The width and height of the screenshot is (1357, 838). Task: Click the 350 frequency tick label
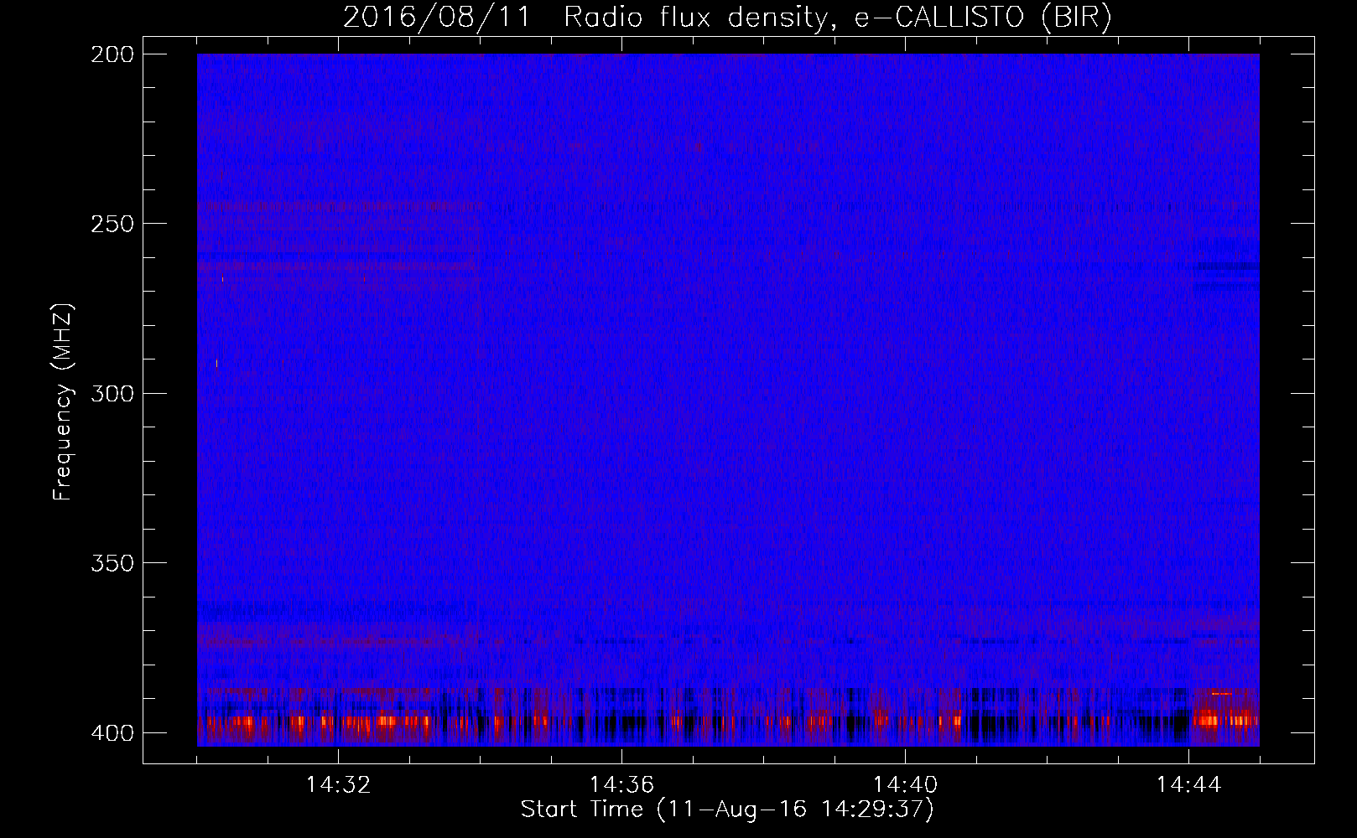(112, 563)
